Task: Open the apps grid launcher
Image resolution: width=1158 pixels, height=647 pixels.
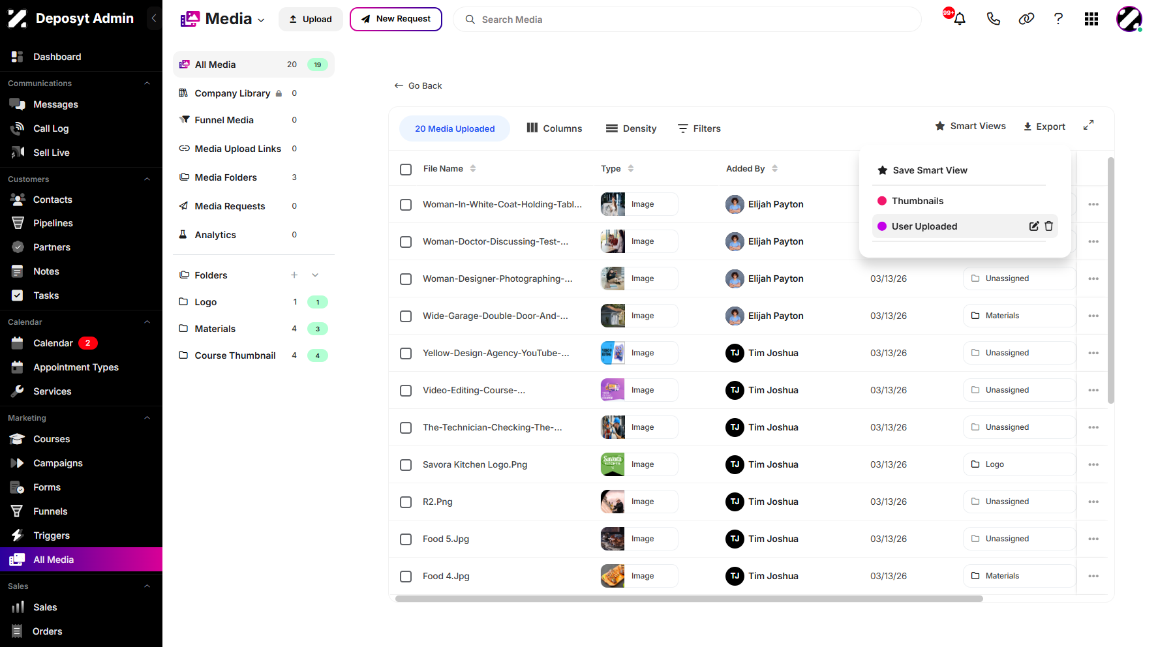Action: pyautogui.click(x=1091, y=19)
